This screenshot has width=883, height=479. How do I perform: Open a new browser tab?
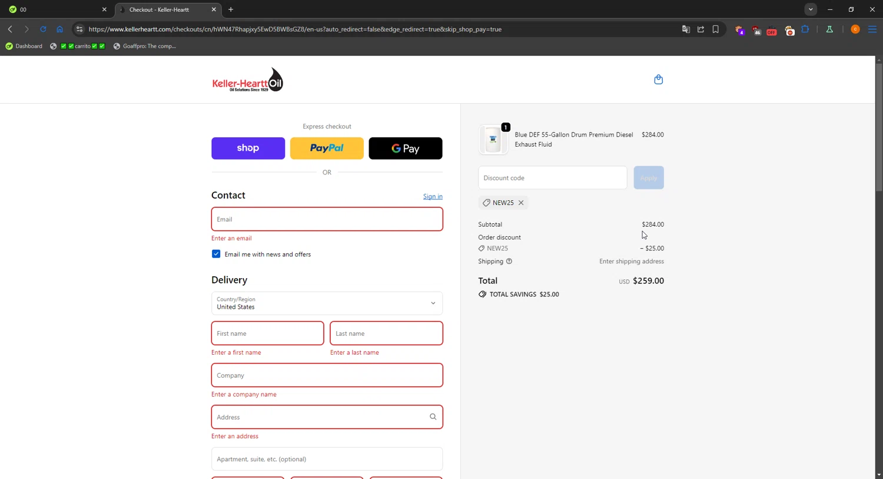point(231,9)
